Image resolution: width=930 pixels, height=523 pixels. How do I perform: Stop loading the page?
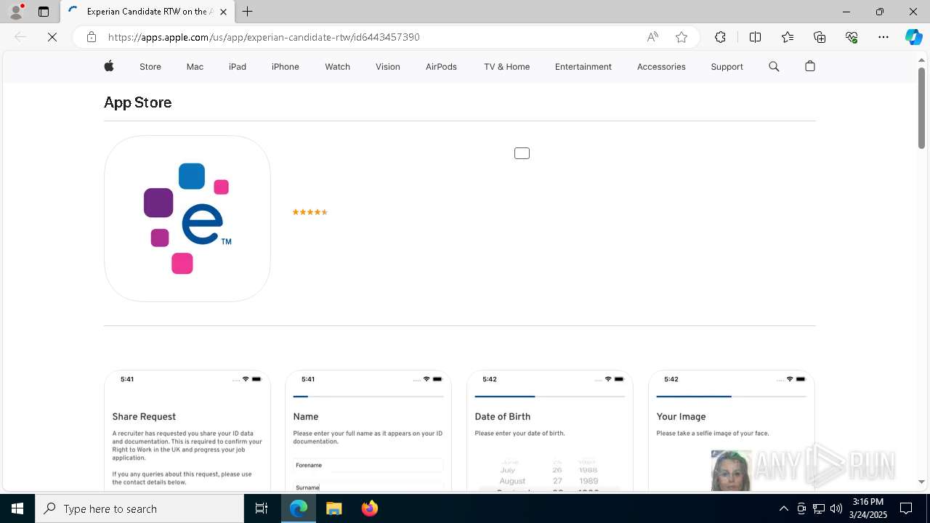(52, 37)
